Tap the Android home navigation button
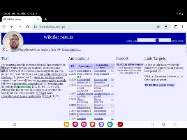The image size is (187, 140). [x=164, y=124]
